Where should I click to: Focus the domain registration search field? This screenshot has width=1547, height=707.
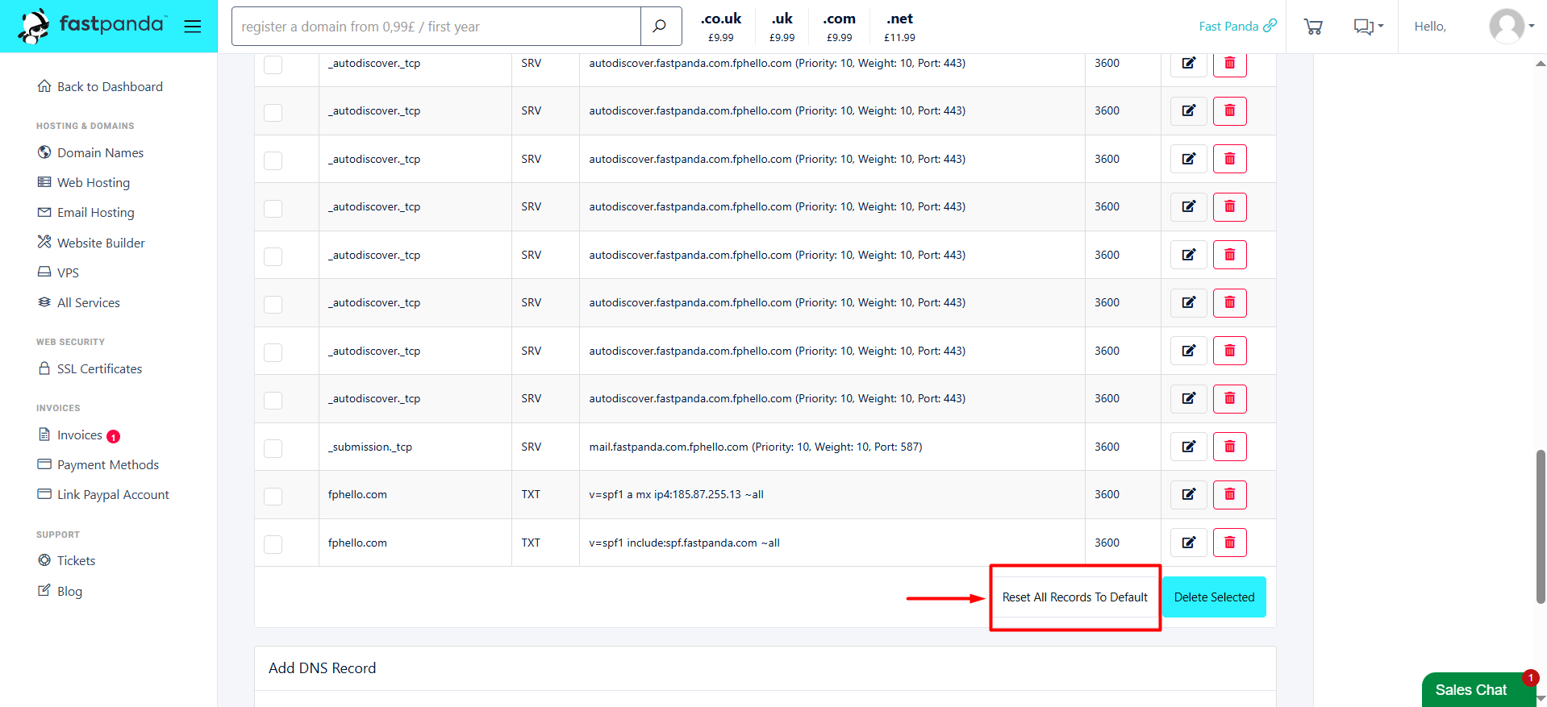pyautogui.click(x=436, y=27)
